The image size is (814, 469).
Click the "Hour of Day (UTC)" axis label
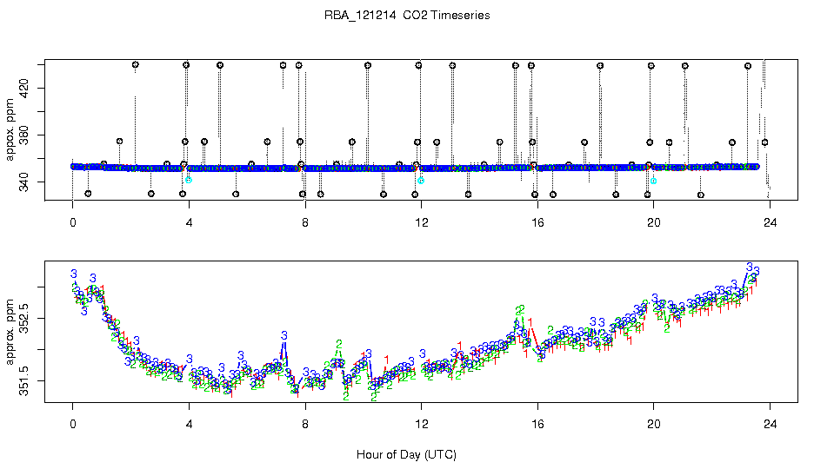point(406,455)
